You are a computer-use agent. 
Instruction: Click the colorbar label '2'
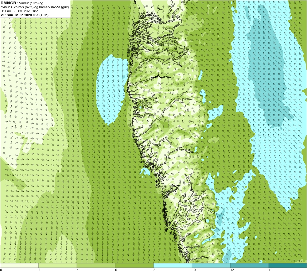[39, 270]
